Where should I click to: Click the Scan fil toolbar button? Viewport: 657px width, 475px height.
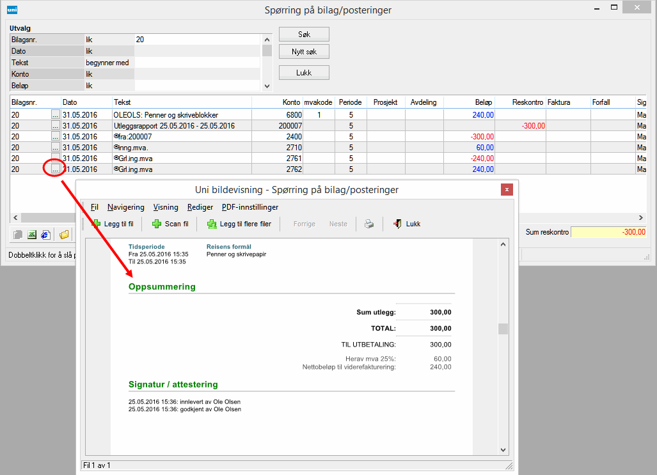point(170,224)
